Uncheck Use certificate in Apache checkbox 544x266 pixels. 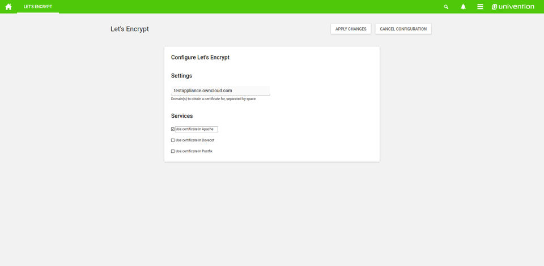(173, 129)
